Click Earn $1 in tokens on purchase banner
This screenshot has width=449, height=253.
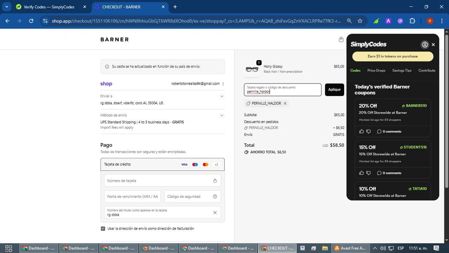[x=393, y=56]
